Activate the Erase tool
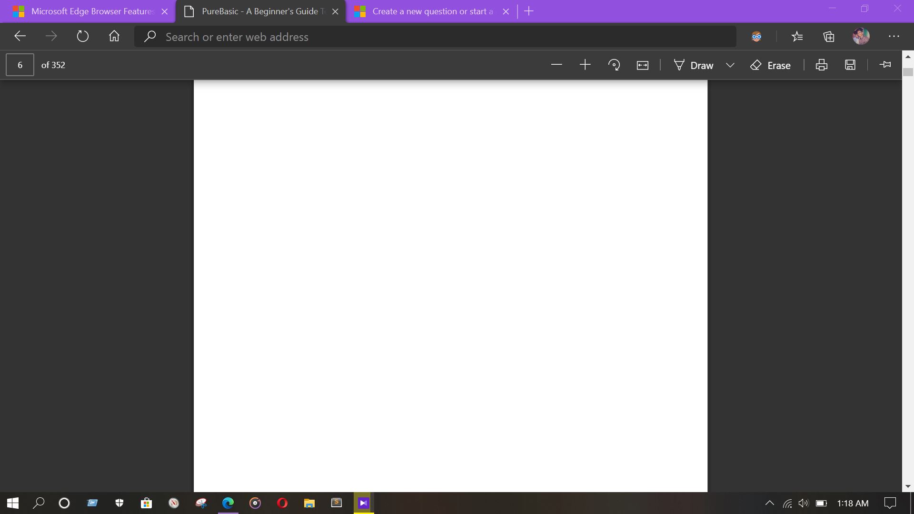 point(770,65)
